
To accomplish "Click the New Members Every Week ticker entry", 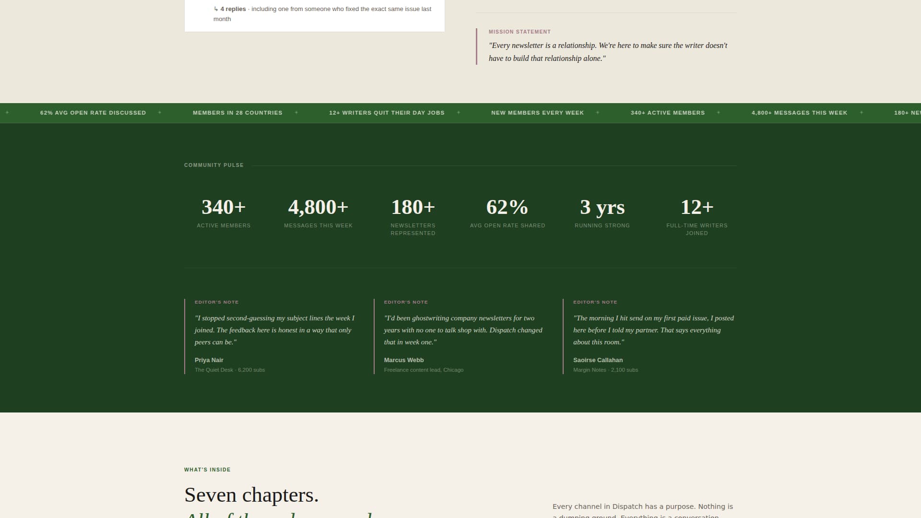I will click(537, 113).
